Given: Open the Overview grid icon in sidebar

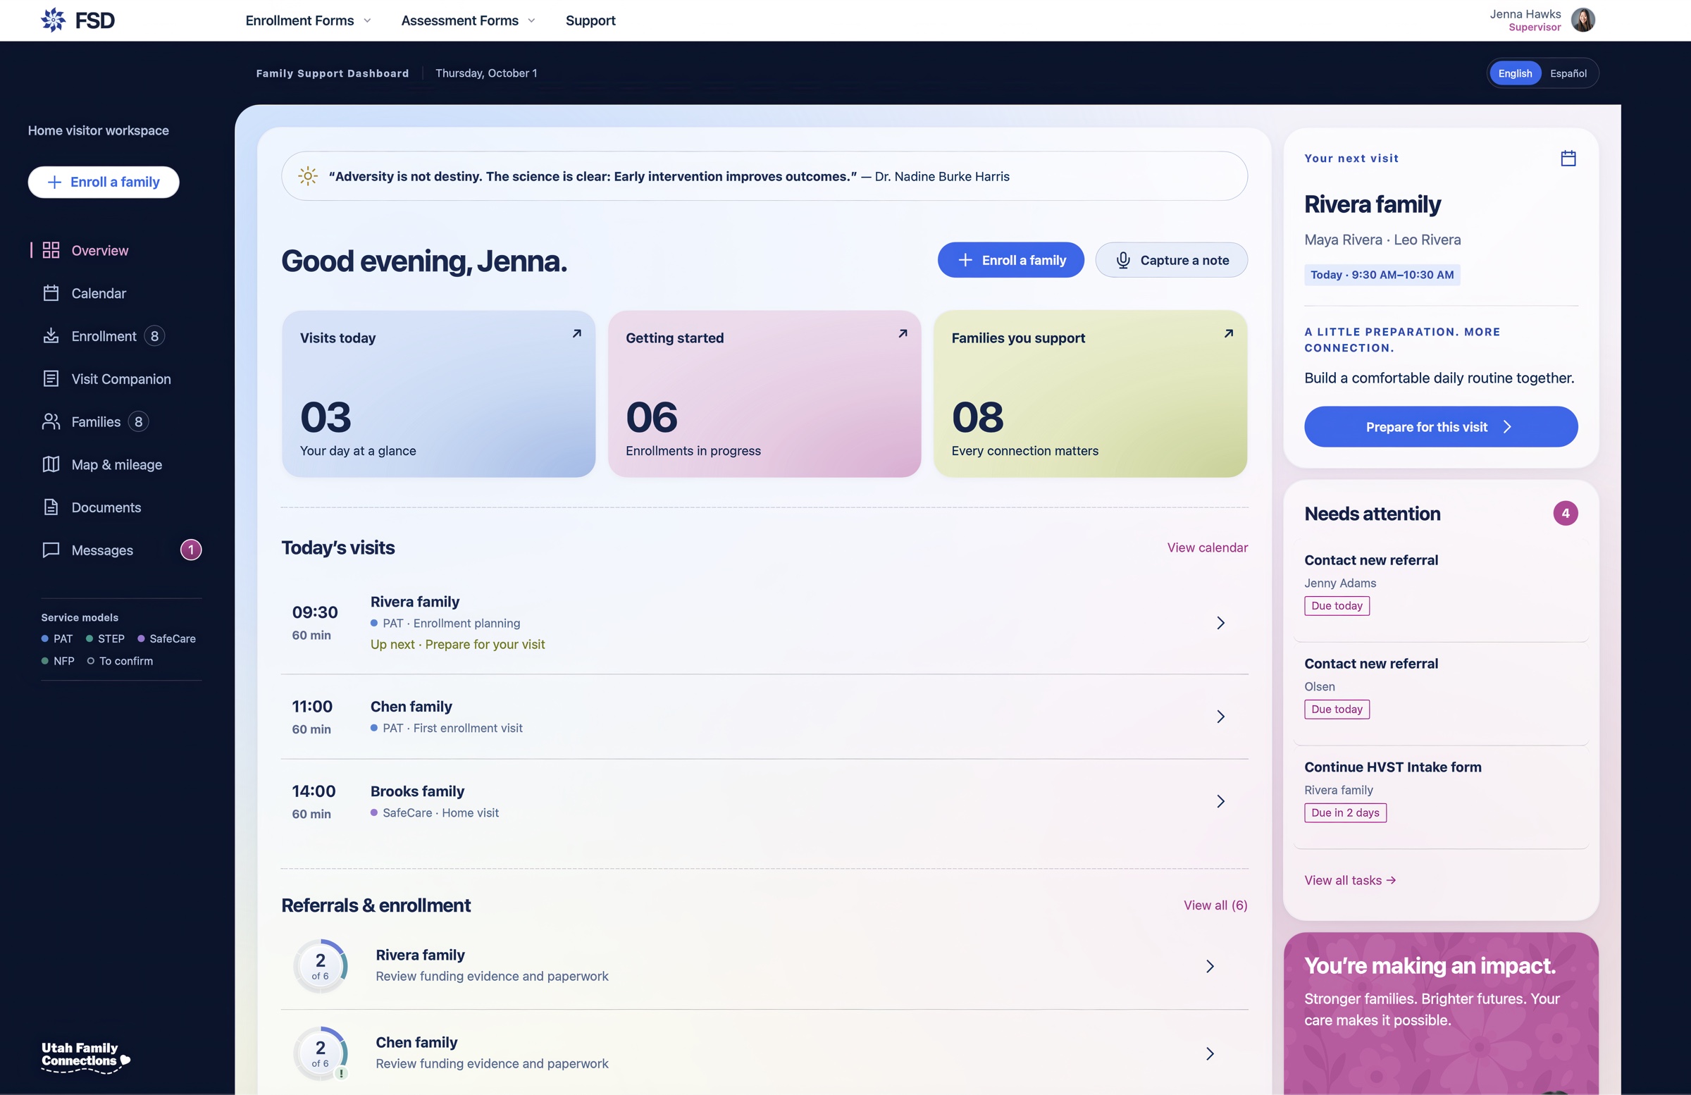Looking at the screenshot, I should coord(51,250).
